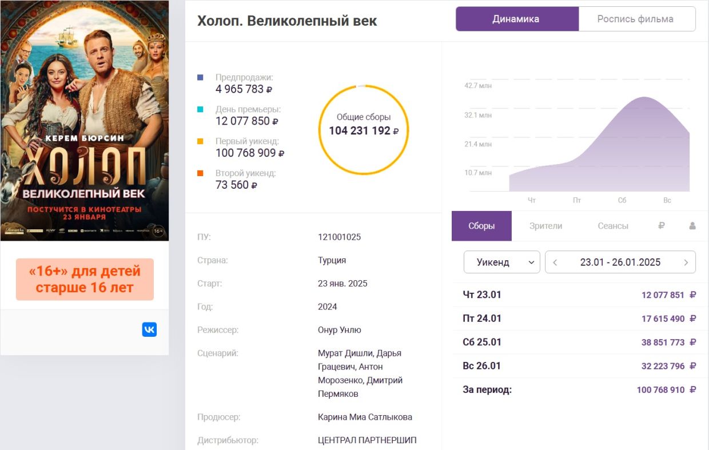709x450 pixels.
Task: Click the «16+» age rating badge
Action: point(85,279)
